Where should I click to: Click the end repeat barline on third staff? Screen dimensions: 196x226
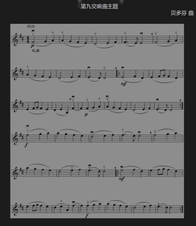pyautogui.click(x=182, y=106)
